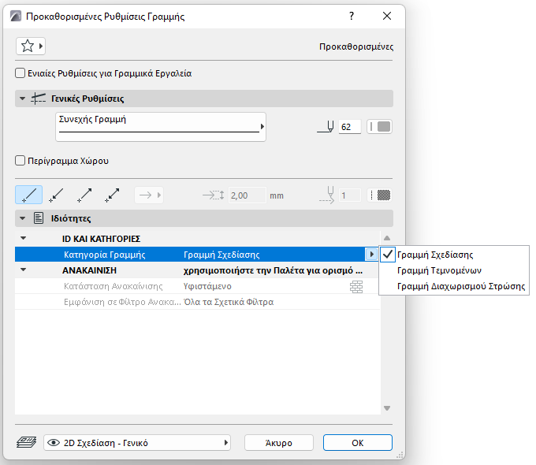This screenshot has width=536, height=465.
Task: Enable Ενιαίες Ρυθμίσεις για Γραμμικά Εργαλεία checkbox
Action: coord(20,73)
